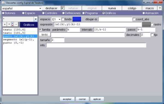Enable the coord_abs checkbox

point(134,19)
